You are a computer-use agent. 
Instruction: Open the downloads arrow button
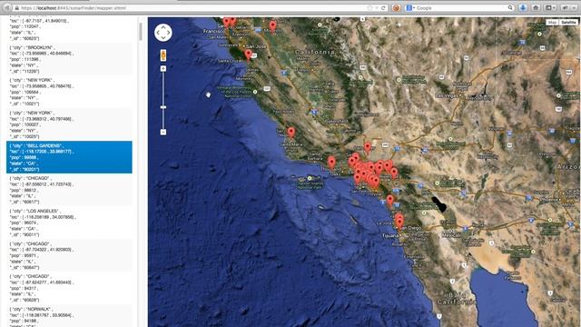(x=523, y=8)
